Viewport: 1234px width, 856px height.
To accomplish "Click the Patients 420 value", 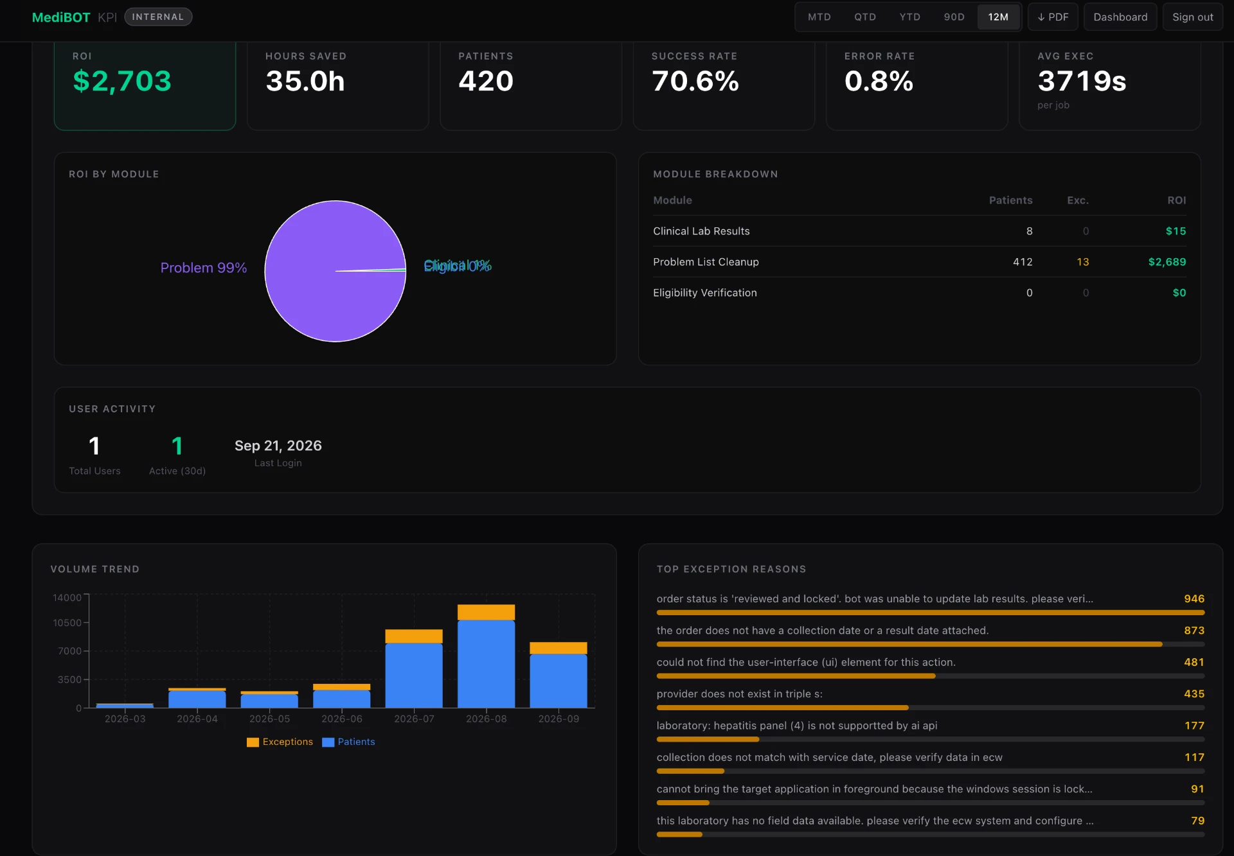I will pyautogui.click(x=486, y=82).
